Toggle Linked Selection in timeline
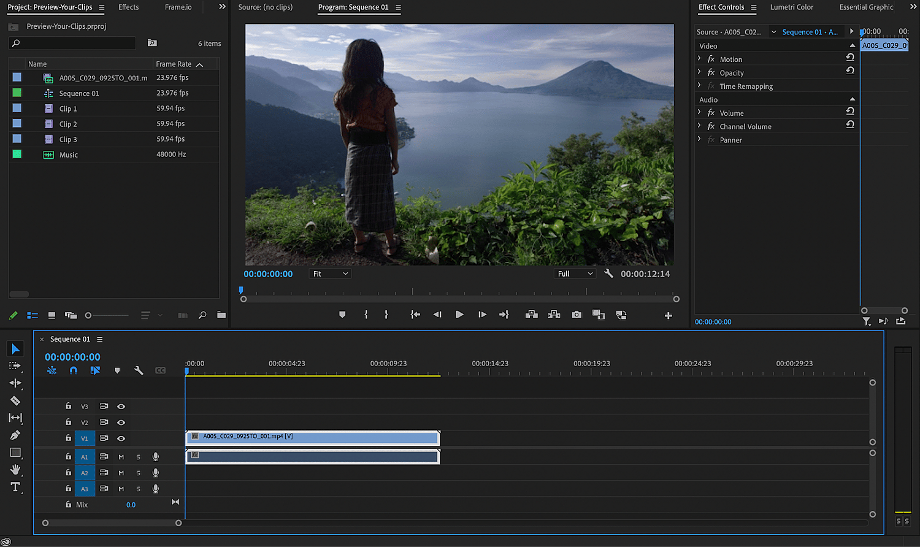Screen dimensions: 920x547 95,370
